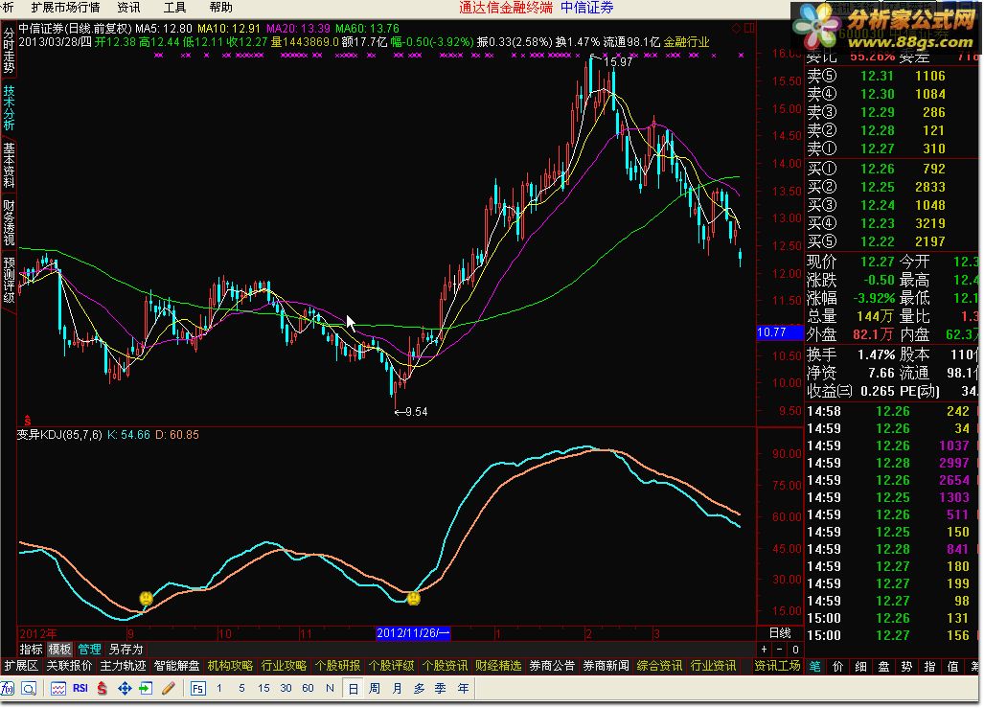Switch to 基本资料 side tab
Screen dimensions: 984x708
point(9,165)
